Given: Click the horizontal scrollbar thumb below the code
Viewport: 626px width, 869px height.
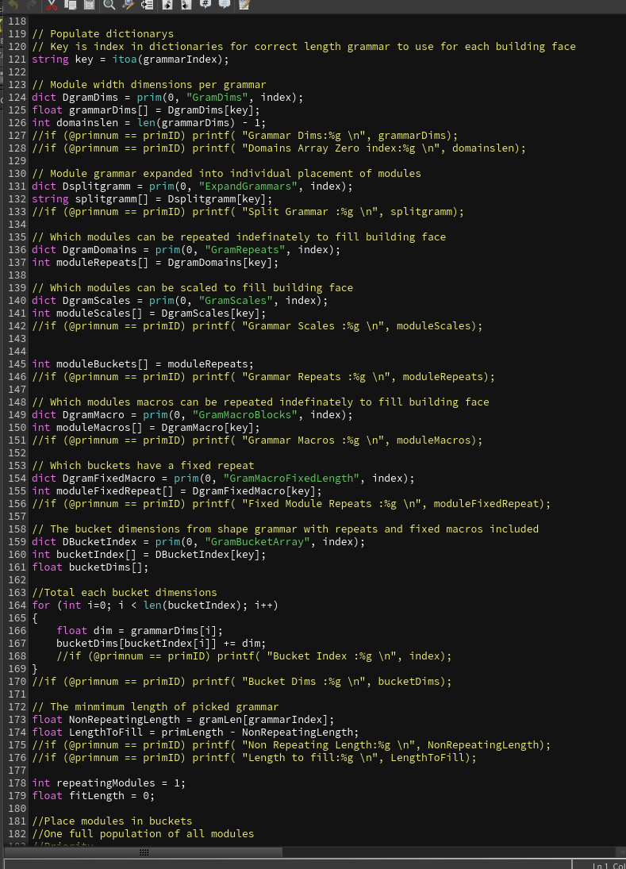Looking at the screenshot, I should (x=144, y=852).
